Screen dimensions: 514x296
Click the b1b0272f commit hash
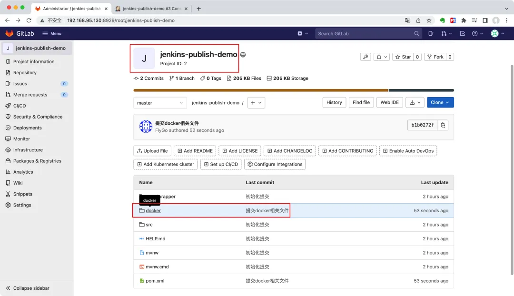(x=422, y=125)
